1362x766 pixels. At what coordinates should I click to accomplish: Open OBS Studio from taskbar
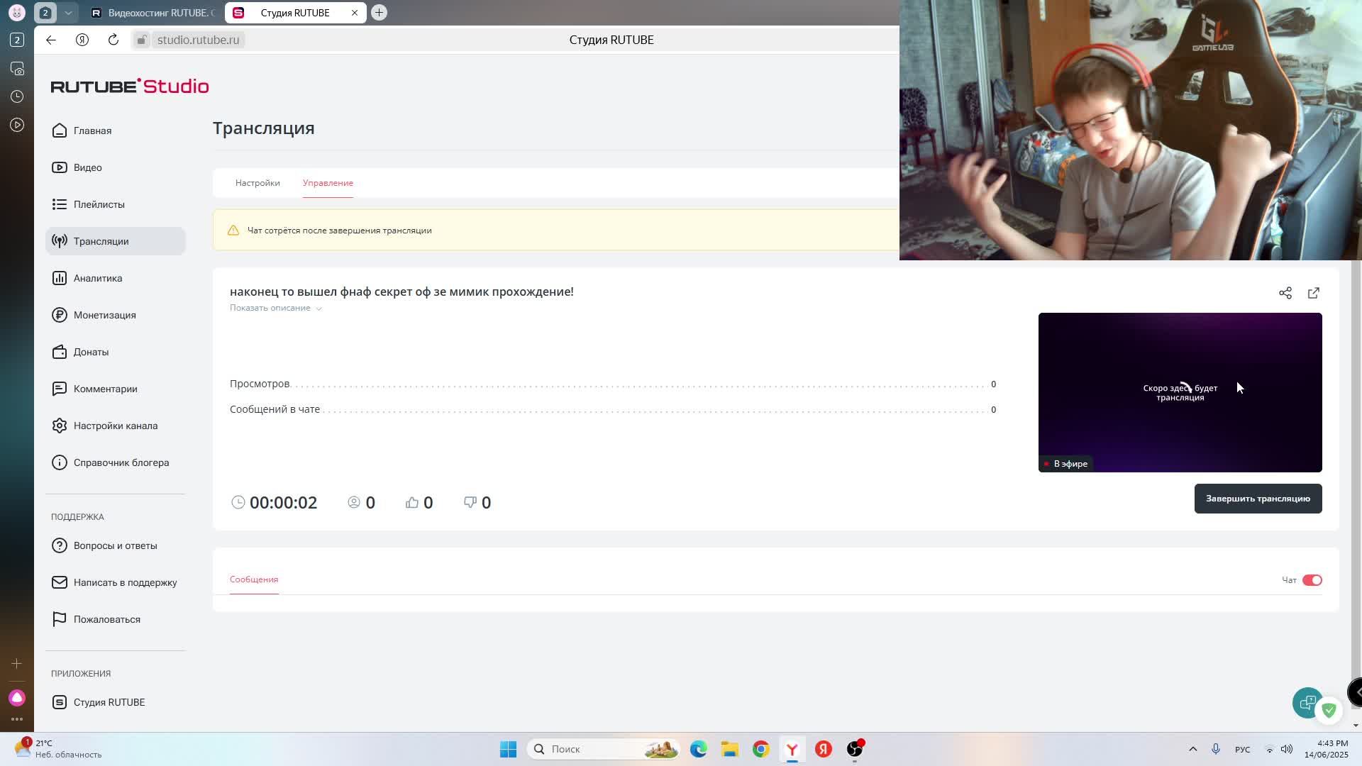pos(855,749)
